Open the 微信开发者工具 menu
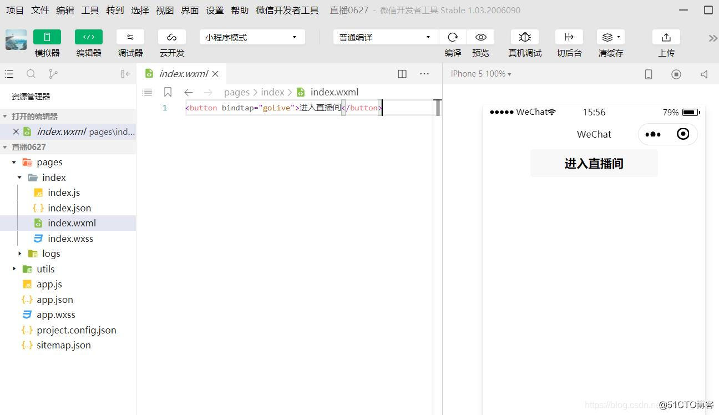 (287, 10)
